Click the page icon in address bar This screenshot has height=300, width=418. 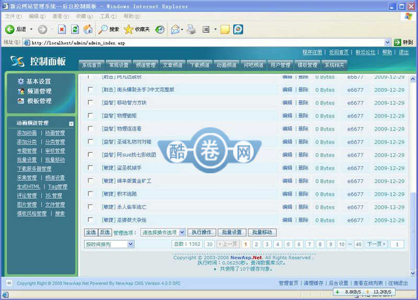27,43
